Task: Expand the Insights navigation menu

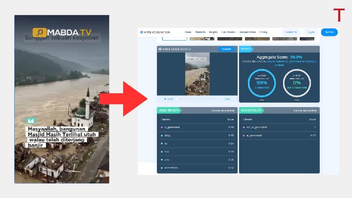Action: point(213,32)
